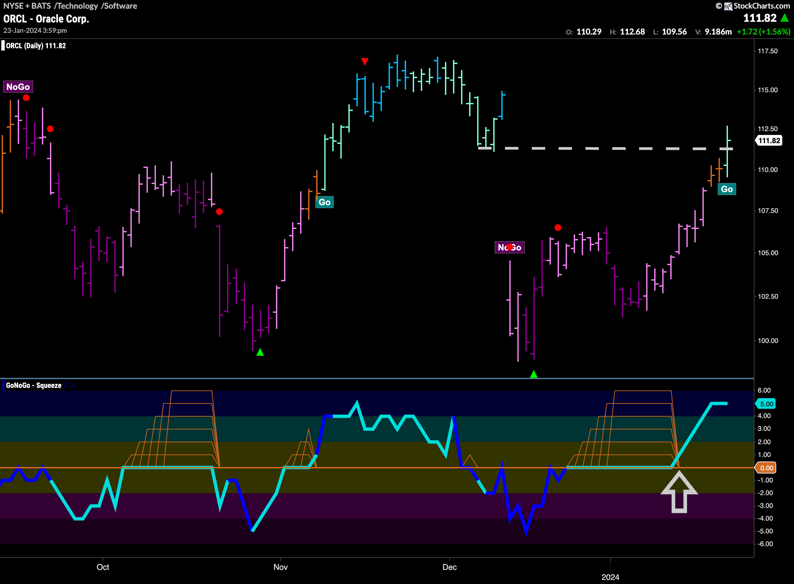The width and height of the screenshot is (794, 584).
Task: Click the red down triangle above November peak
Action: tap(365, 62)
